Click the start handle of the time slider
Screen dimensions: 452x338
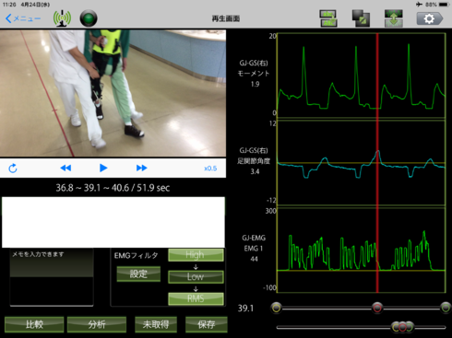(276, 308)
